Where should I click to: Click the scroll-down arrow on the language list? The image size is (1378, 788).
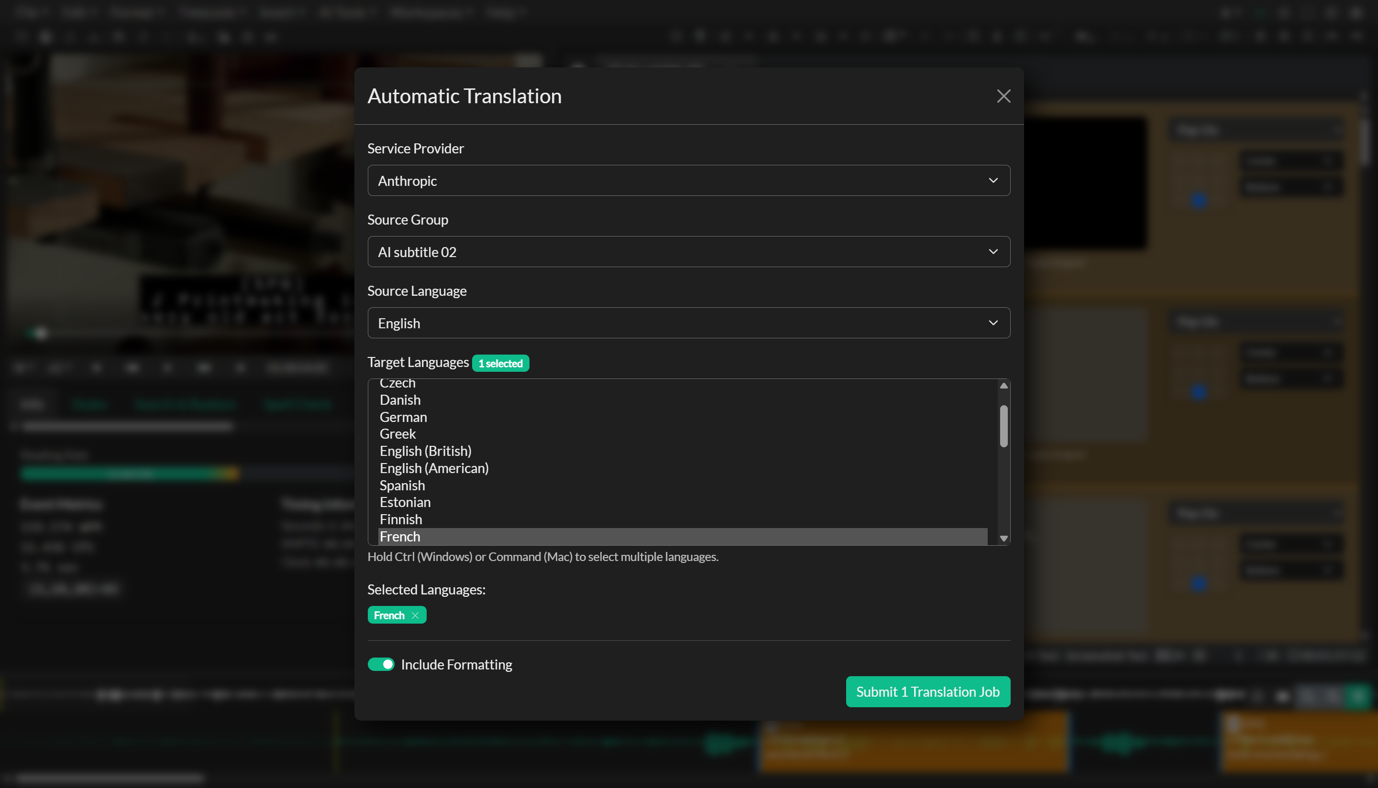1003,538
